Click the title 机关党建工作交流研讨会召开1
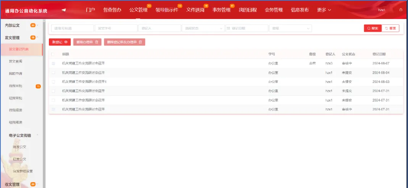408x188 pixels. click(84, 82)
